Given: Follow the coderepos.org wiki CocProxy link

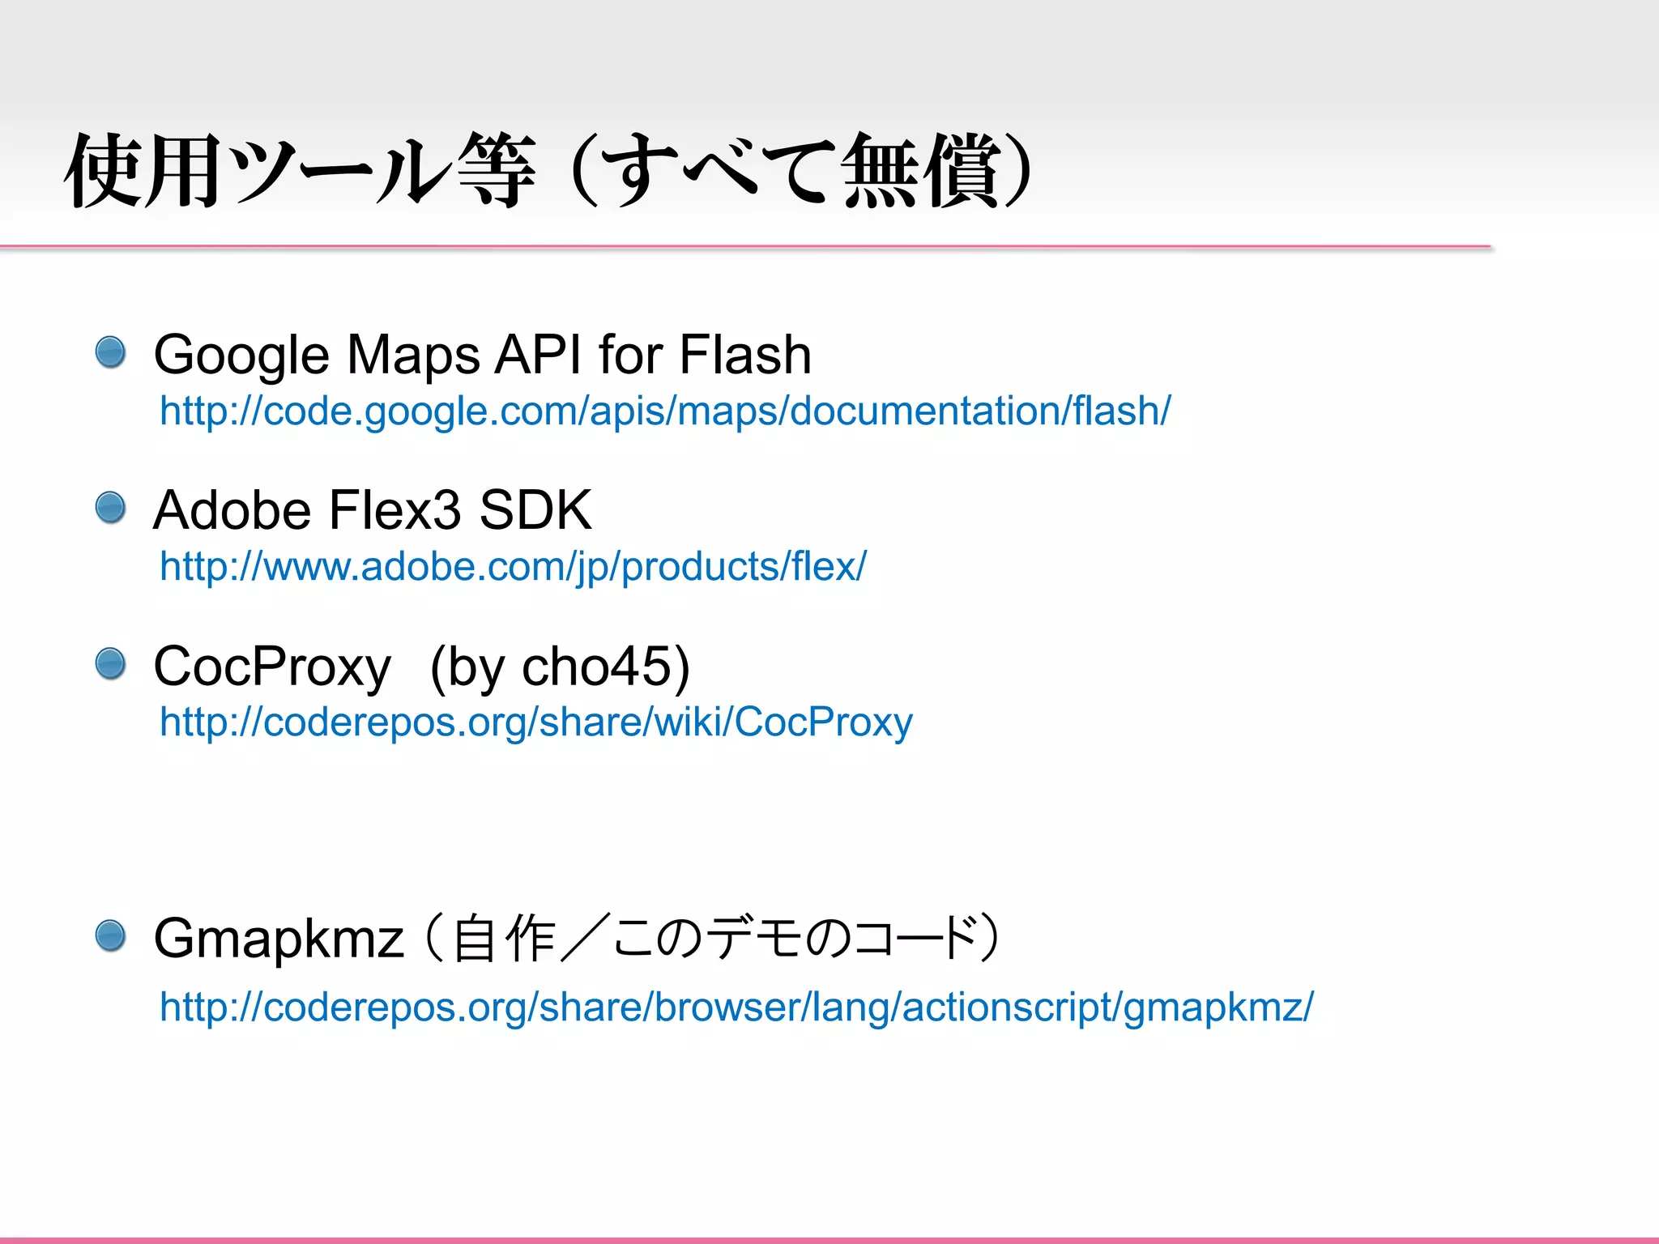Looking at the screenshot, I should 535,722.
